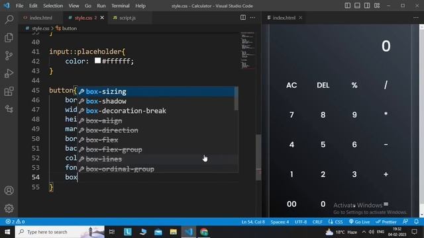Click the AC calculator button
This screenshot has height=238, width=424.
(x=291, y=85)
